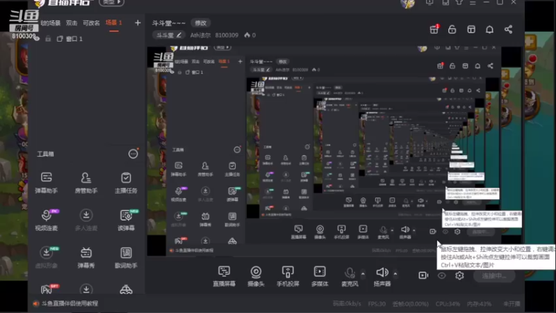Switch to 双击 scene tab
Viewport: 556px width, 313px height.
(72, 23)
